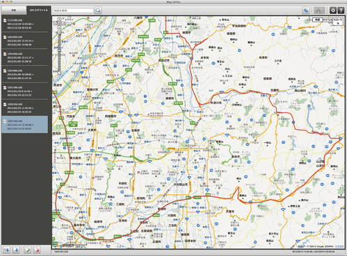This screenshot has height=256, width=347.
Task: Click the 田原本町 label on map
Action: pyautogui.click(x=190, y=241)
